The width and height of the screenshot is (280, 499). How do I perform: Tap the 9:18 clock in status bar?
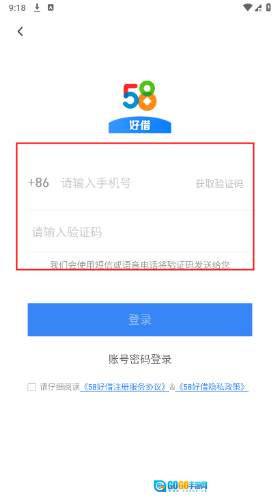click(17, 8)
